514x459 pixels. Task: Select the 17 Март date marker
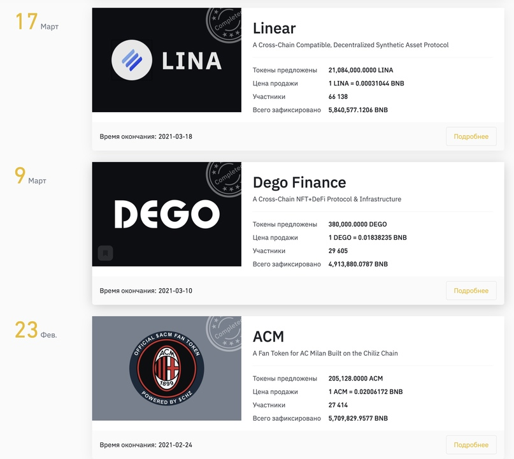click(x=37, y=22)
